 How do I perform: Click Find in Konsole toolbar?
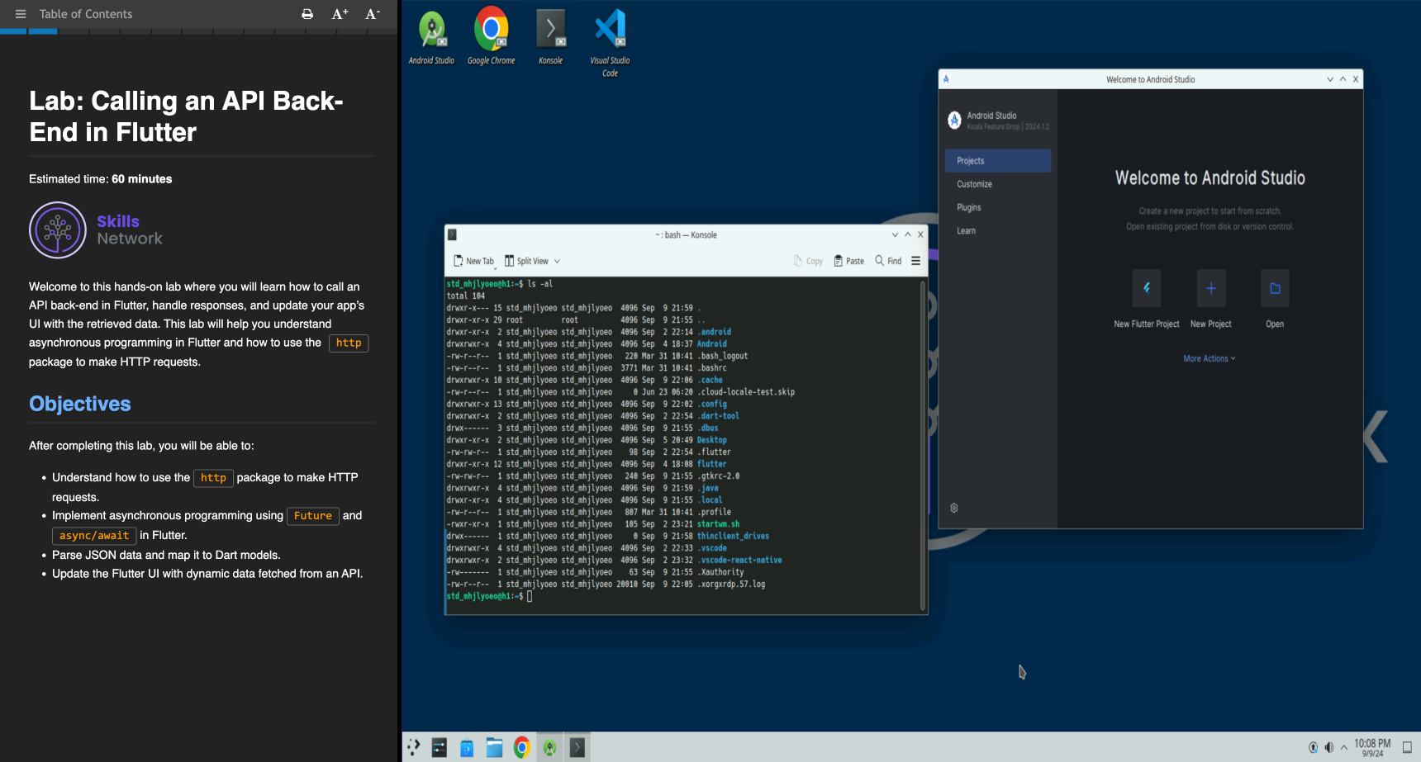pyautogui.click(x=888, y=261)
